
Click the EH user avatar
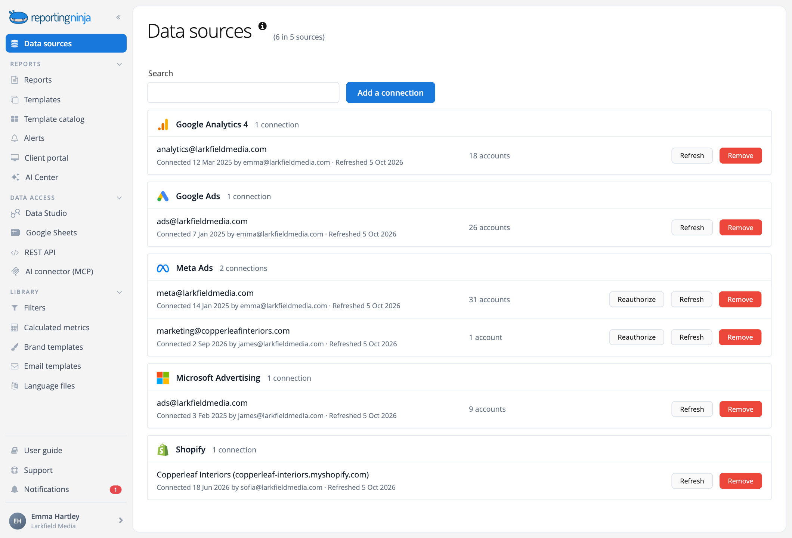pos(18,521)
